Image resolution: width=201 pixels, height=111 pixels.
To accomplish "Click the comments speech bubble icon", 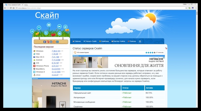I will pos(75,52).
